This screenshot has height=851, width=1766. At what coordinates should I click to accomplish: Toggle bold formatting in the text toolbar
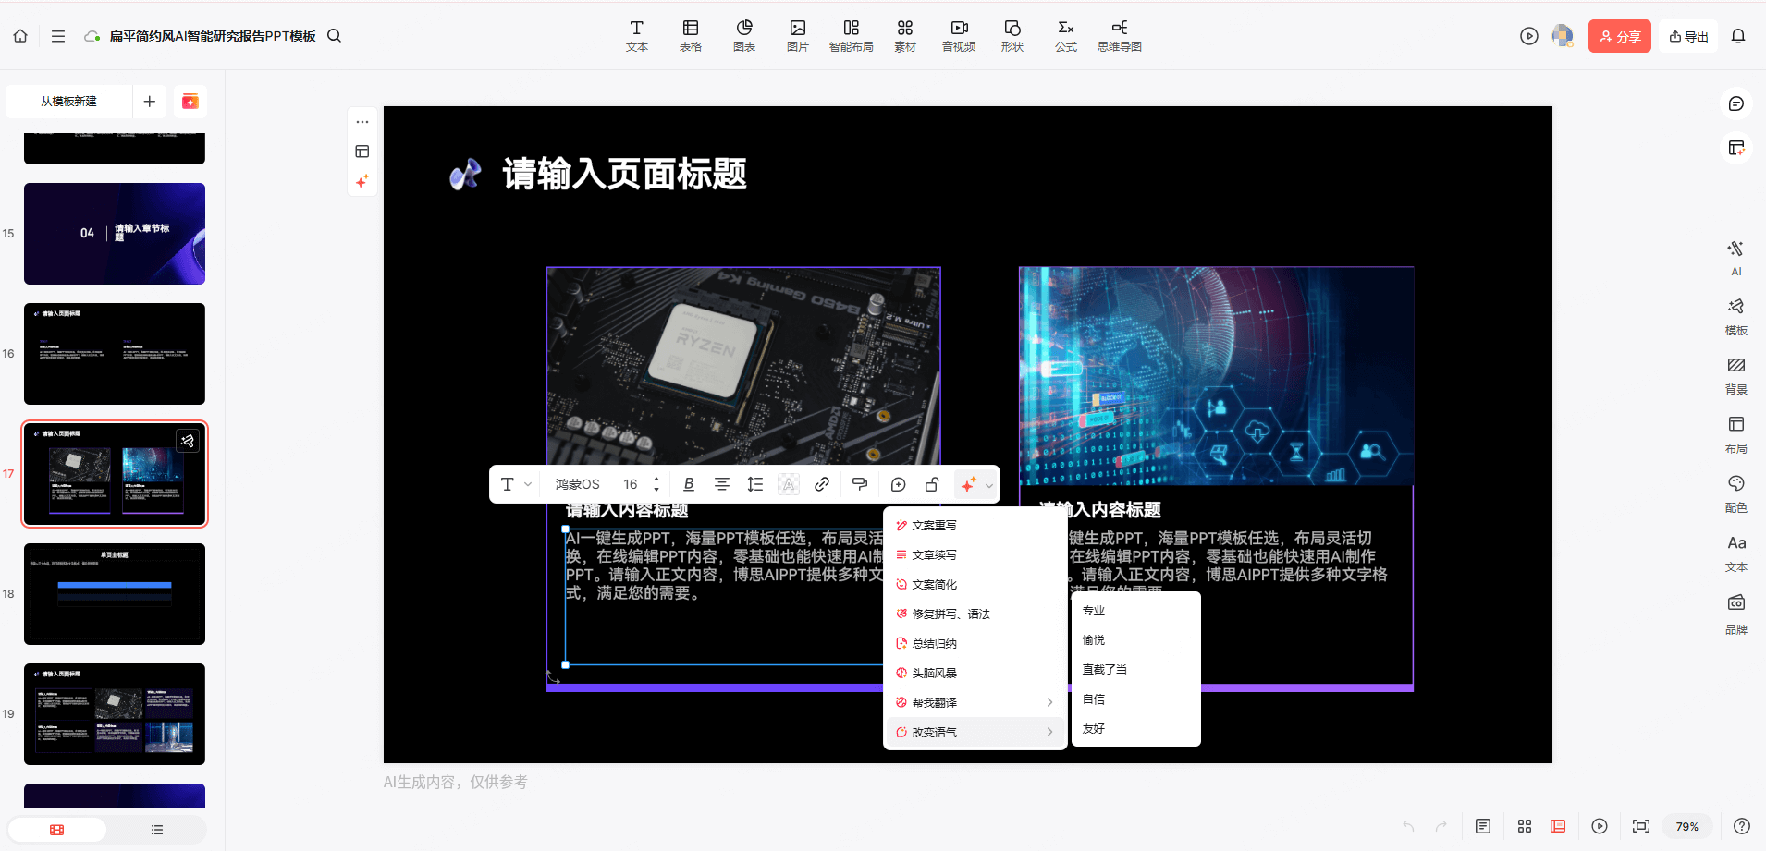[x=688, y=483]
